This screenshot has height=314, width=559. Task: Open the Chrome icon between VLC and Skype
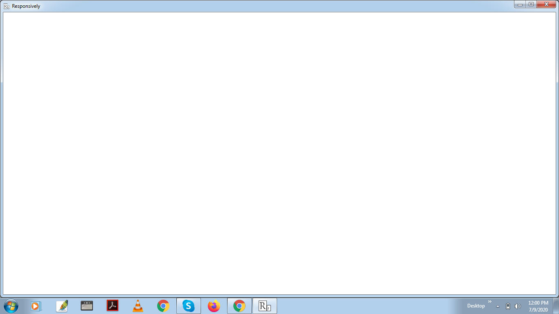163,305
